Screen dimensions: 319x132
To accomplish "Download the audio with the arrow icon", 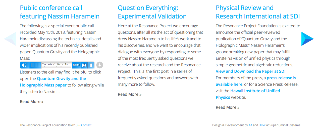I will pyautogui.click(x=99, y=65).
